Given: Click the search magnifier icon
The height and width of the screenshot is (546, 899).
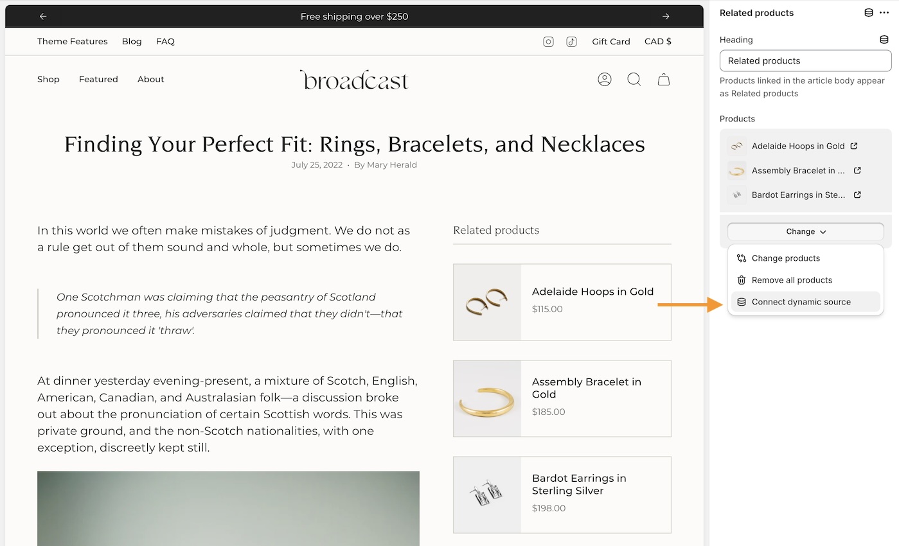Looking at the screenshot, I should point(634,80).
